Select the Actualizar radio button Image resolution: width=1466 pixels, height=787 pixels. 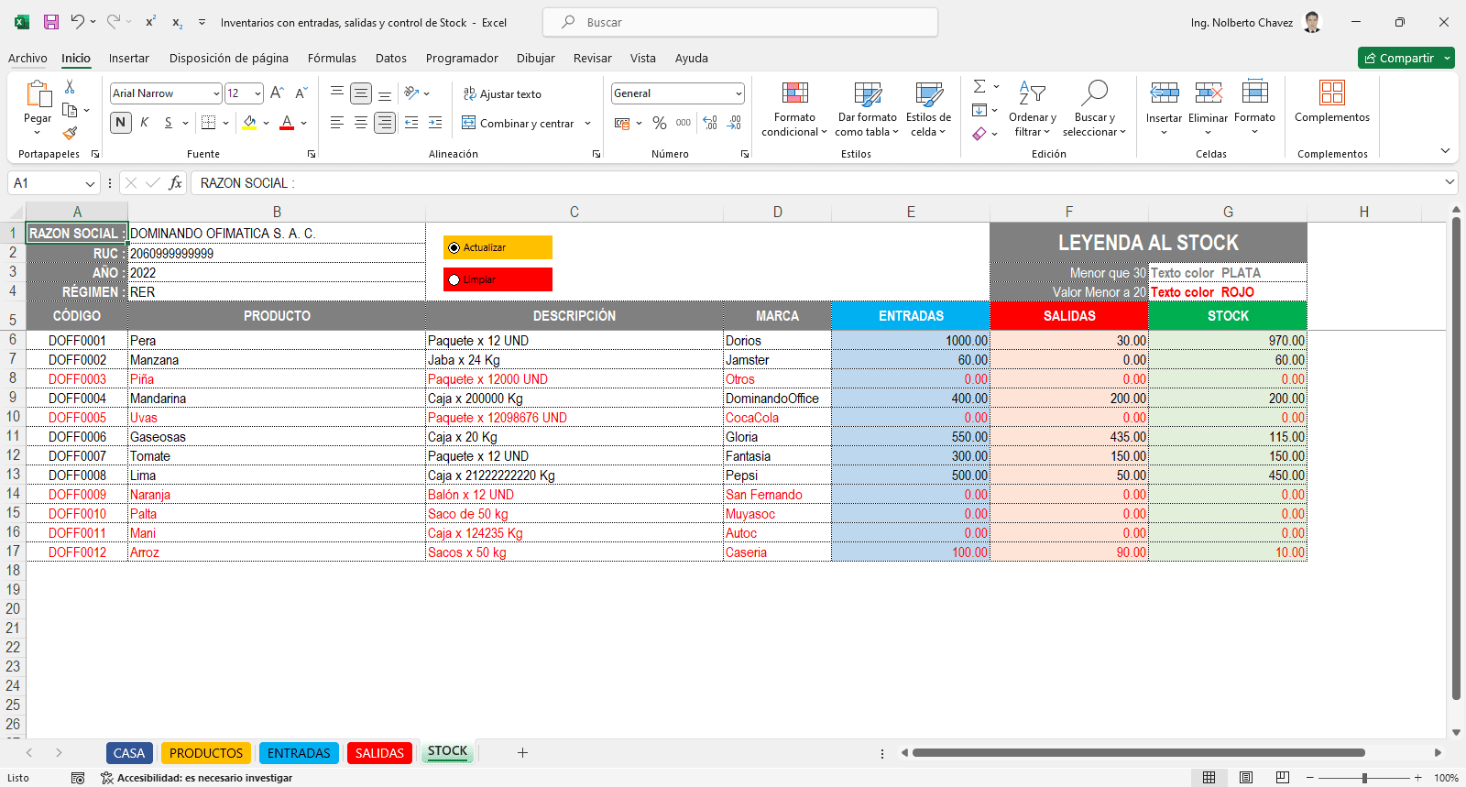[x=454, y=247]
